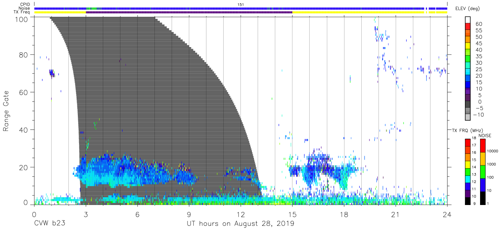Click the blue Noise bar above the plot
The image size is (503, 232).
(x=241, y=8)
